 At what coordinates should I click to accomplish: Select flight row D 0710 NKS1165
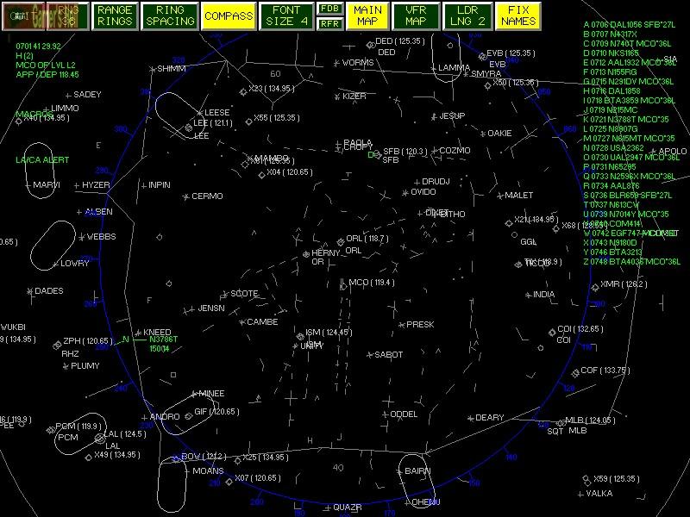click(x=611, y=53)
